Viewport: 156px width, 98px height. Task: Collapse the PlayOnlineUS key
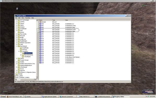click(17, 46)
